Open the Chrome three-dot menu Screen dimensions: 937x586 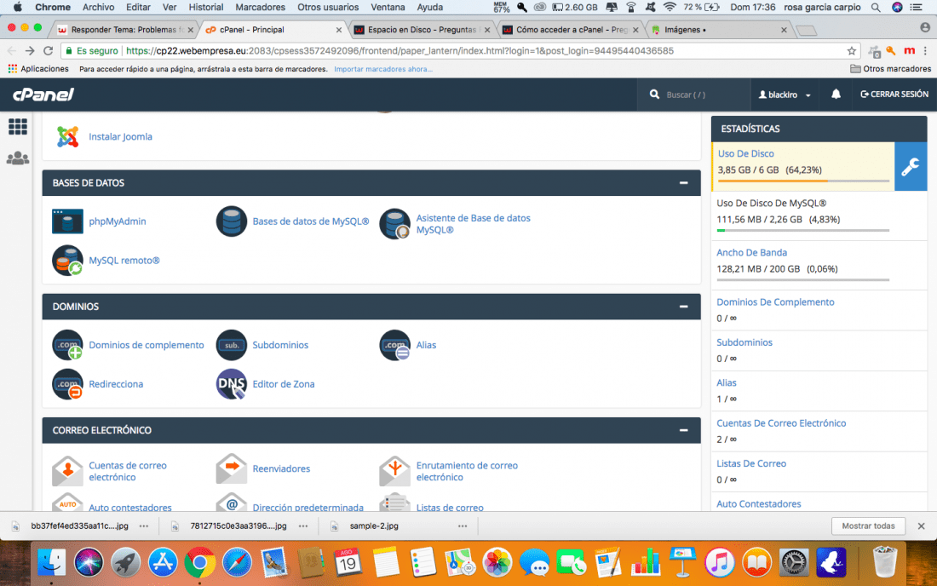(x=925, y=51)
